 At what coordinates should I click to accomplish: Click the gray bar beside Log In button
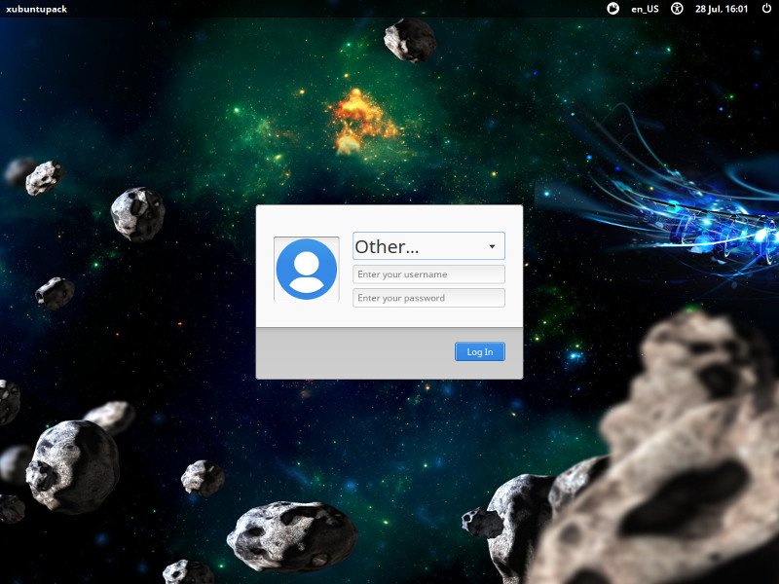pos(351,352)
